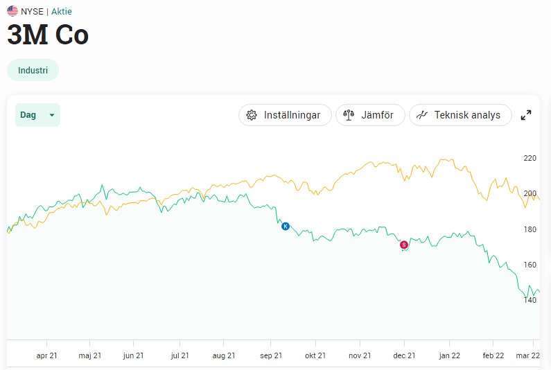551x370 pixels.
Task: Open Inställningar by its text label
Action: click(x=292, y=115)
